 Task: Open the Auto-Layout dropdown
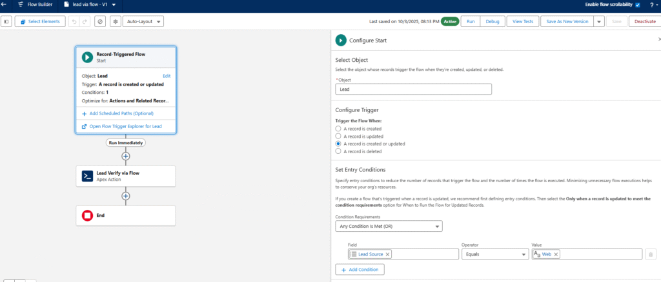143,21
